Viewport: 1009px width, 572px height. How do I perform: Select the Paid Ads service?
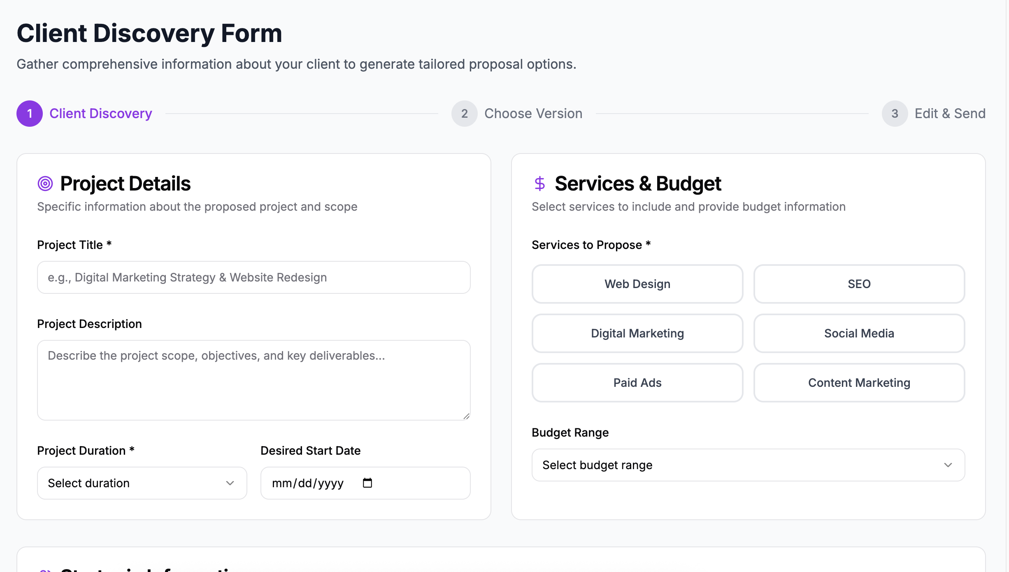[637, 383]
